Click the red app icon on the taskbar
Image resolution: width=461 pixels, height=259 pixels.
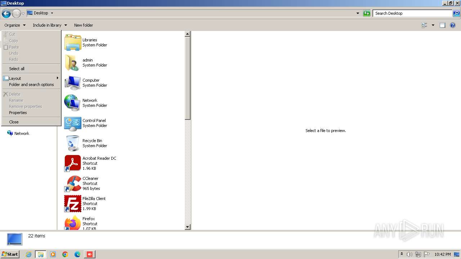pyautogui.click(x=90, y=254)
